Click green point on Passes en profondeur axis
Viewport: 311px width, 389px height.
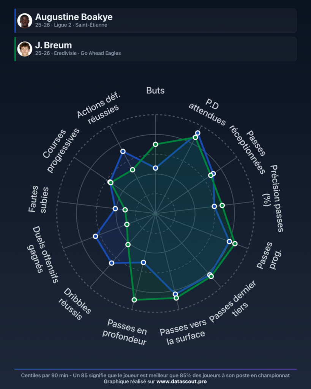(x=134, y=300)
